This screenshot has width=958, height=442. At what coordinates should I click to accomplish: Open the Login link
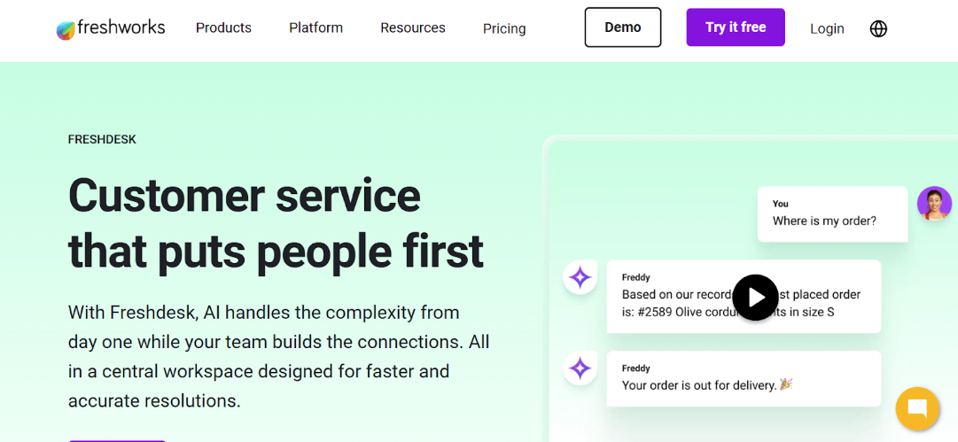pyautogui.click(x=827, y=29)
